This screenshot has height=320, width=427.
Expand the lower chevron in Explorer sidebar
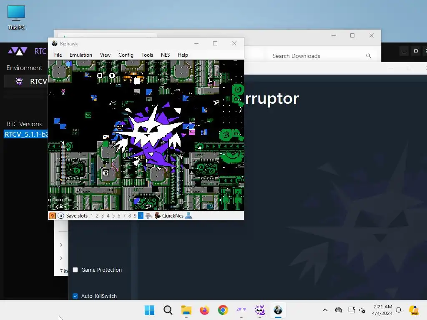(x=61, y=258)
